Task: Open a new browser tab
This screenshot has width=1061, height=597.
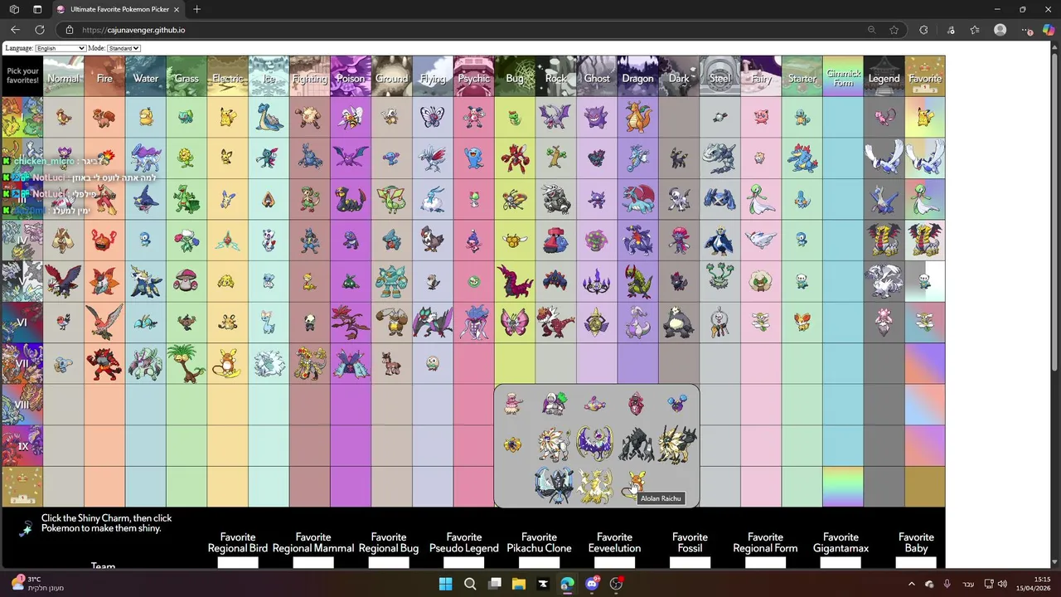Action: tap(196, 9)
